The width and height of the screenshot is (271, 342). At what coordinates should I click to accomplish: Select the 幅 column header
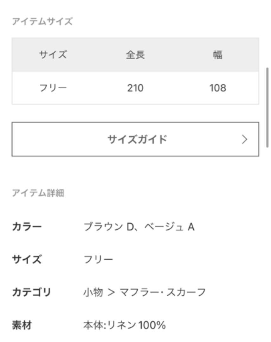tap(218, 54)
